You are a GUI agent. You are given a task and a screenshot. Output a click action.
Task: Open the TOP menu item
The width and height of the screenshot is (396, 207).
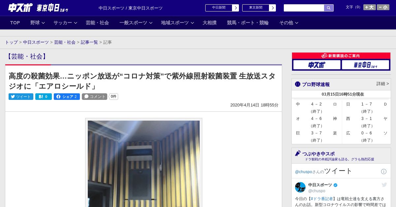[x=15, y=23]
